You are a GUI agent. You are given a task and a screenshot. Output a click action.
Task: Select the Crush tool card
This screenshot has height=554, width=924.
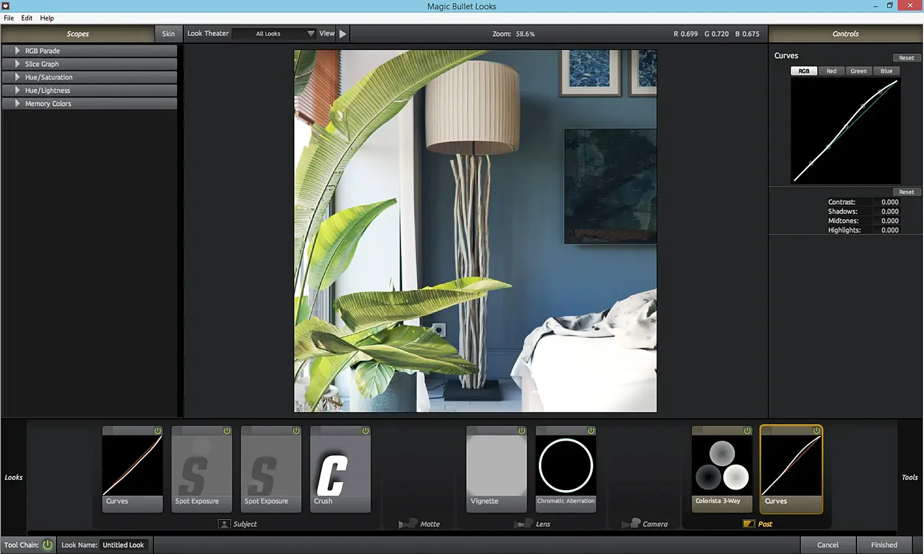tap(340, 469)
